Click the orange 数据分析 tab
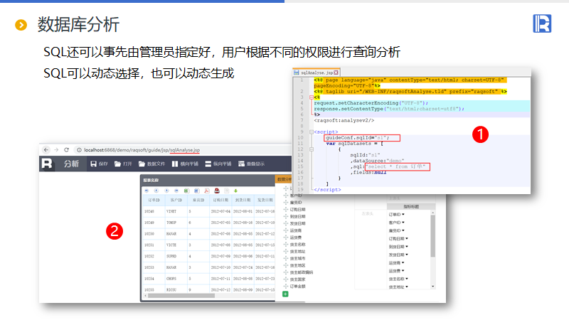This screenshot has width=569, height=320. [x=283, y=179]
